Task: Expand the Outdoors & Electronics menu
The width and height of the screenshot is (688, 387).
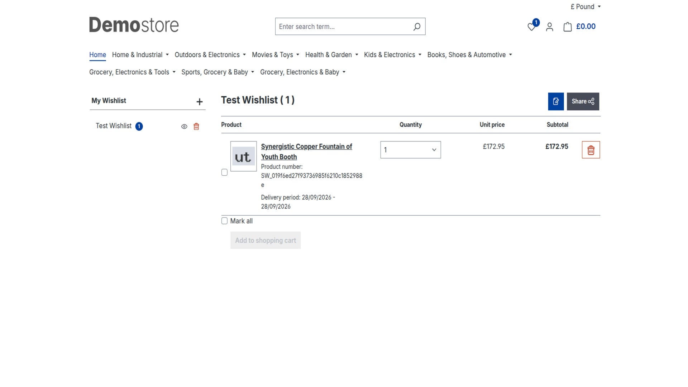Action: 210,55
